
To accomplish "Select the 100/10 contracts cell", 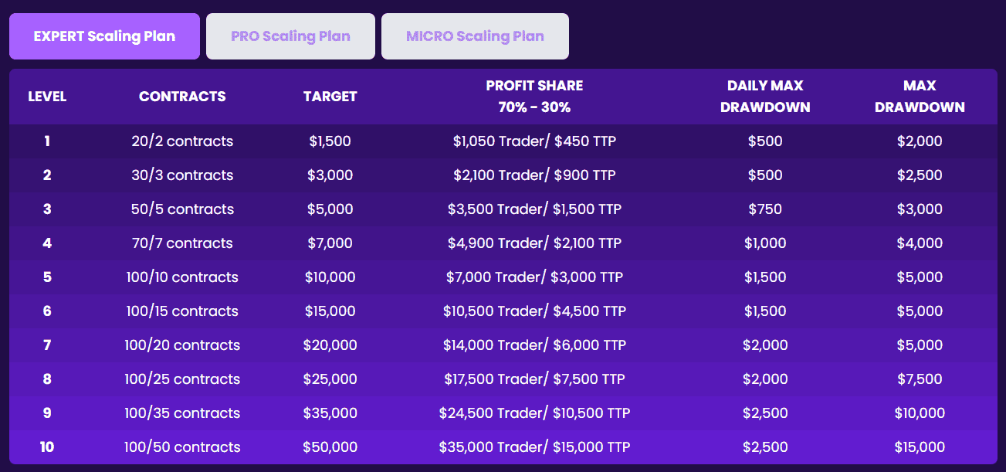I will tap(182, 277).
